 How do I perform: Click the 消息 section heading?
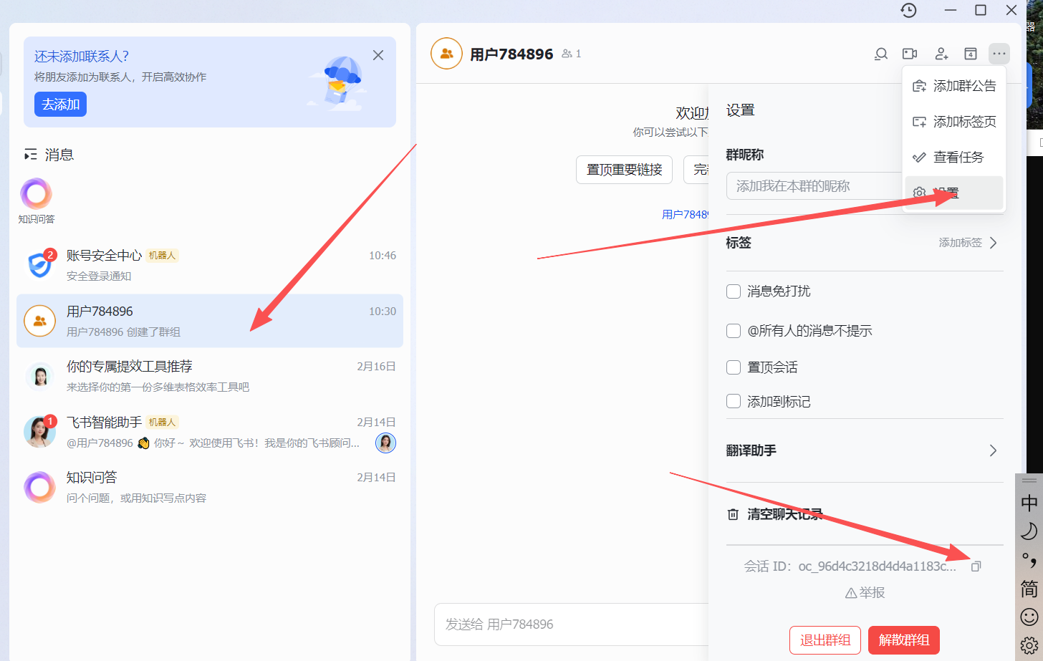[59, 155]
